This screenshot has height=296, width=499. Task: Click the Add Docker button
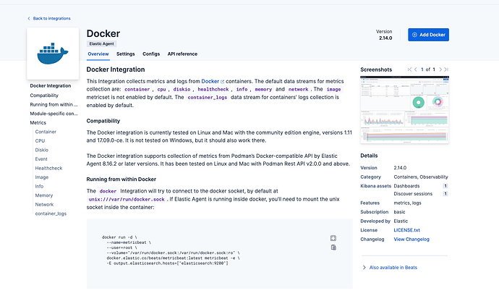click(428, 35)
